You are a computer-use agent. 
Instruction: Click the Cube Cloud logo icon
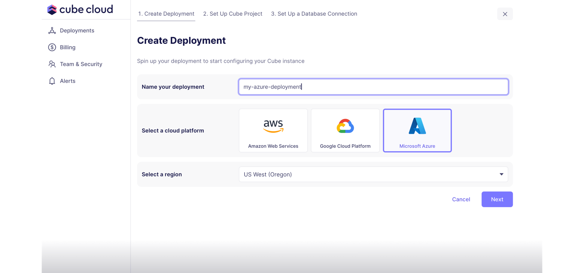(x=52, y=10)
